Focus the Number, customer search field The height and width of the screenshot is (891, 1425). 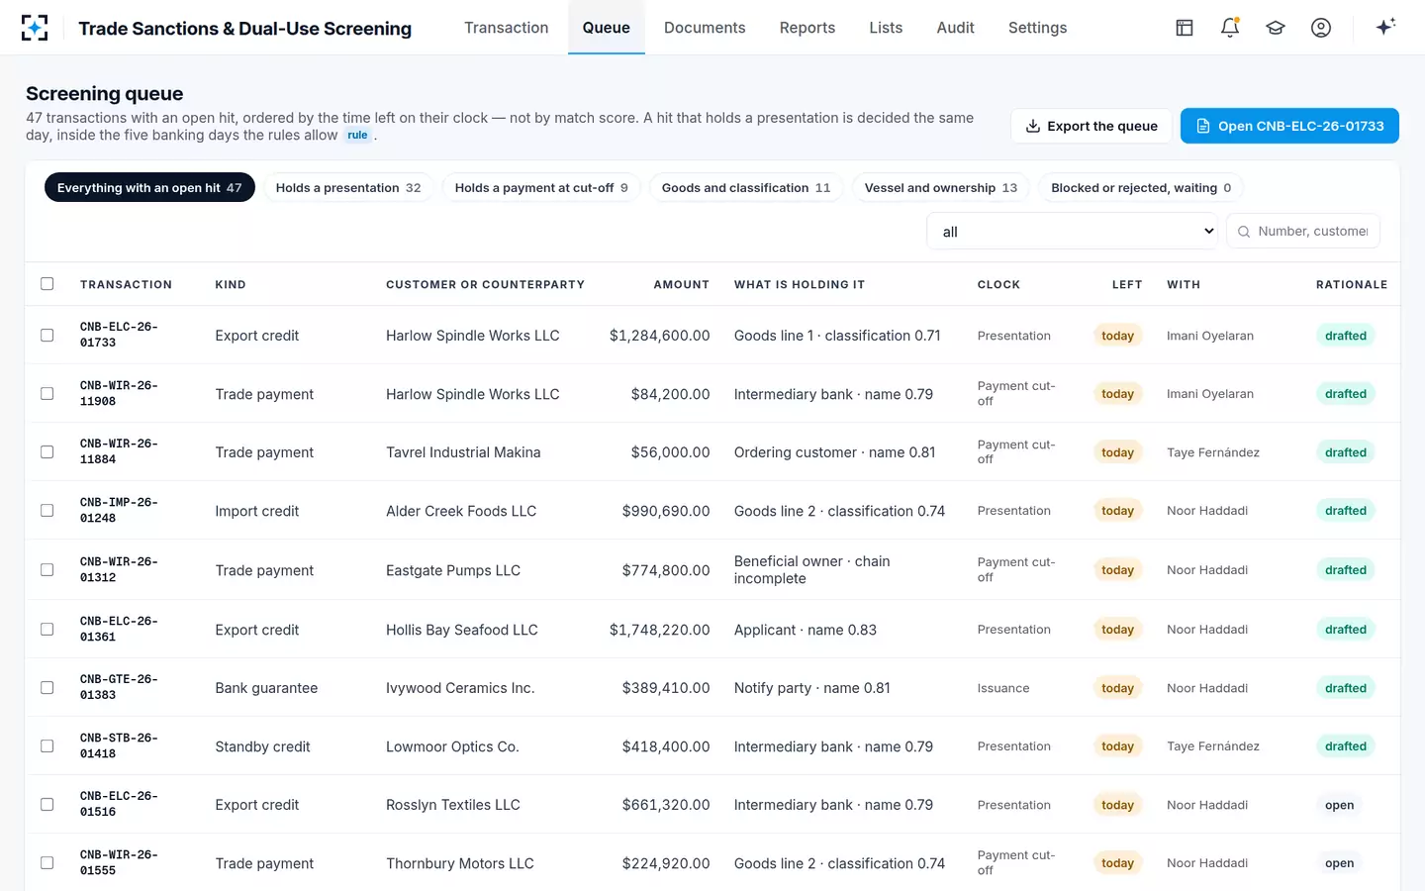pyautogui.click(x=1303, y=232)
